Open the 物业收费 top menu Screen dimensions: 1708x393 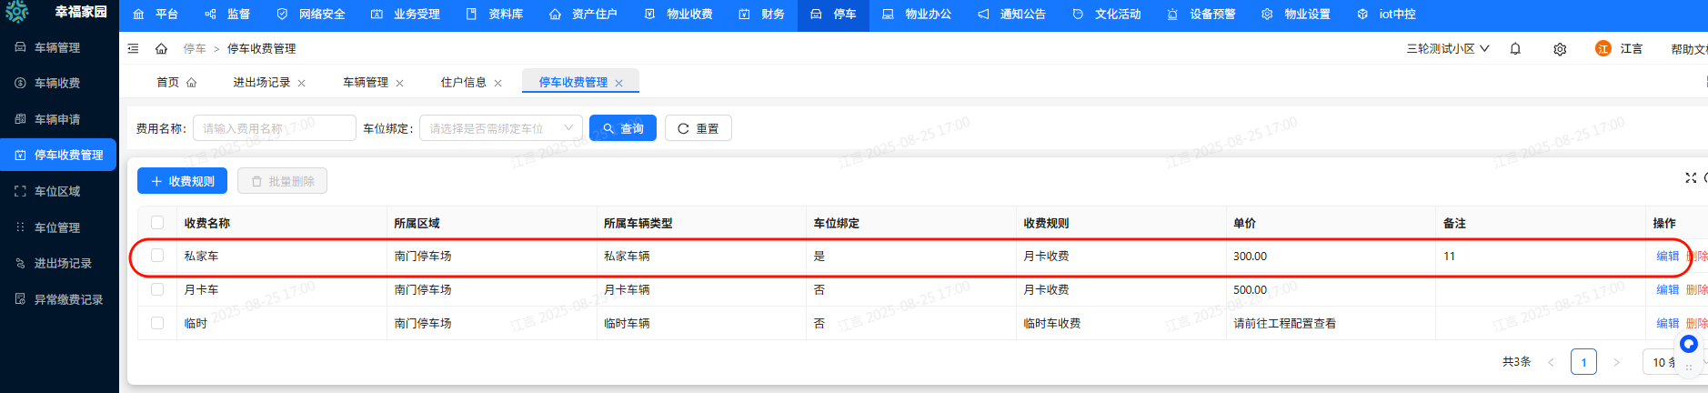[x=678, y=15]
